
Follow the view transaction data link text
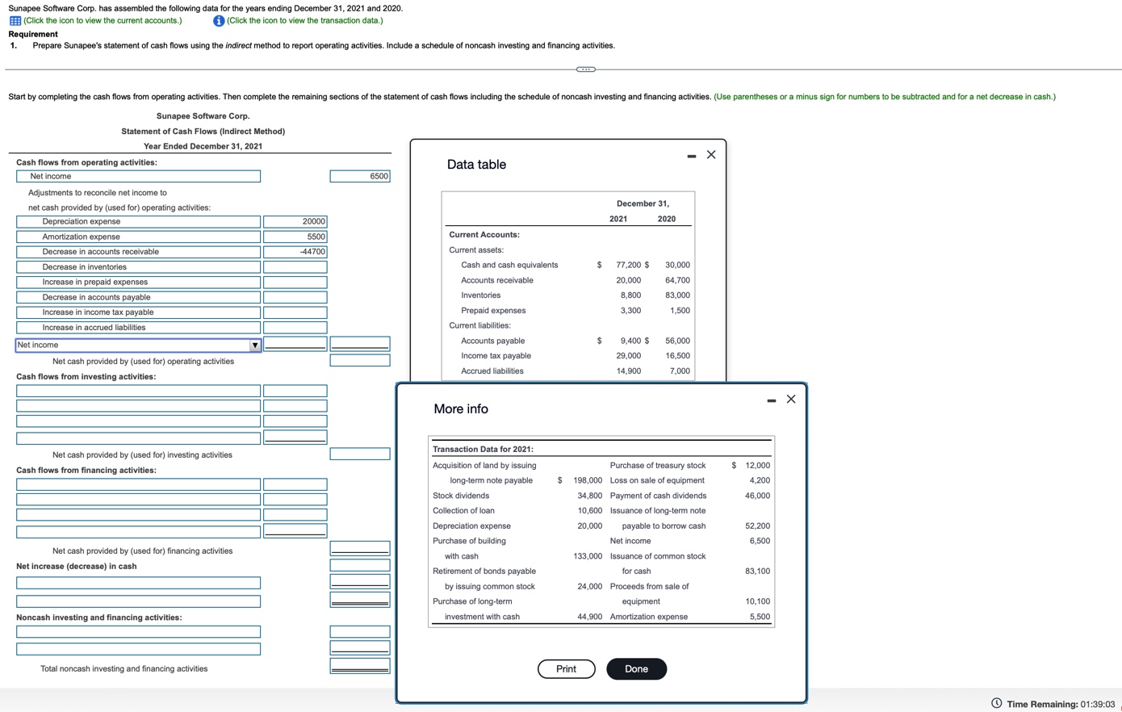tap(305, 21)
